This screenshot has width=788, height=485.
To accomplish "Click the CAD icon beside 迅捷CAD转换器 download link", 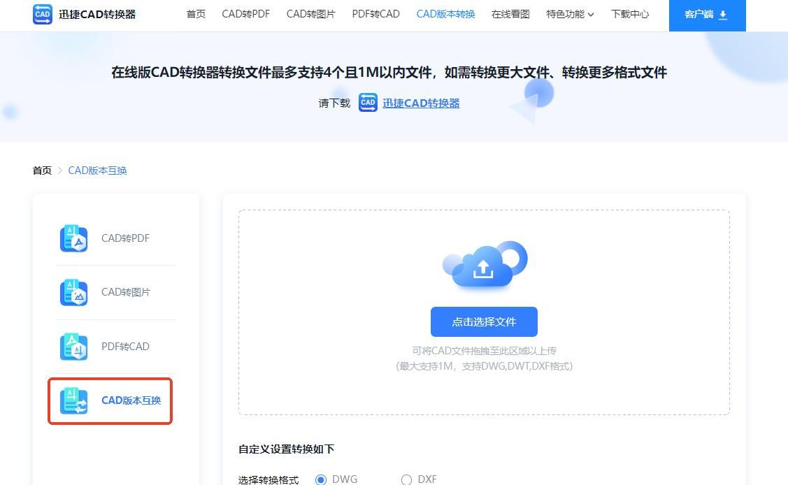I will (368, 103).
